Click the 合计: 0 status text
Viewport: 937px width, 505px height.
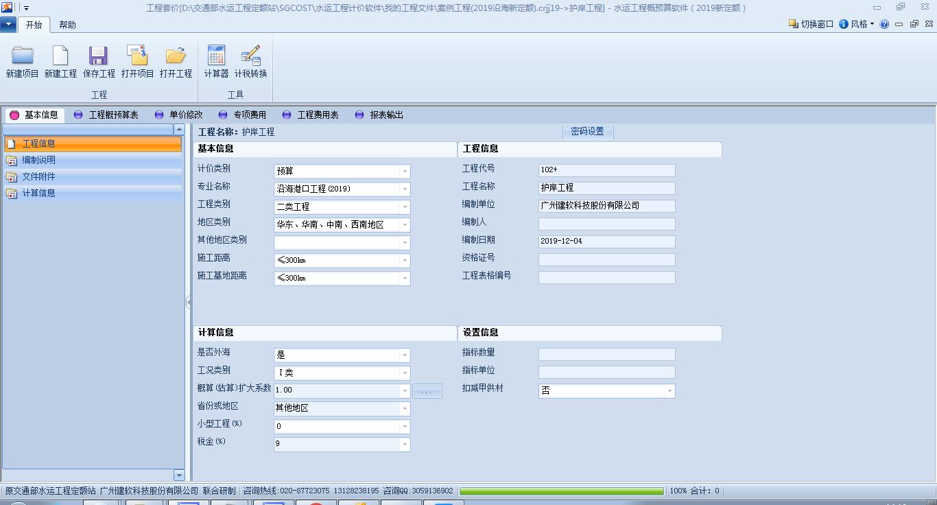point(704,491)
